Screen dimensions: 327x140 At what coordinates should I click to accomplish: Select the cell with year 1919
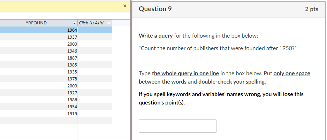coord(39,114)
